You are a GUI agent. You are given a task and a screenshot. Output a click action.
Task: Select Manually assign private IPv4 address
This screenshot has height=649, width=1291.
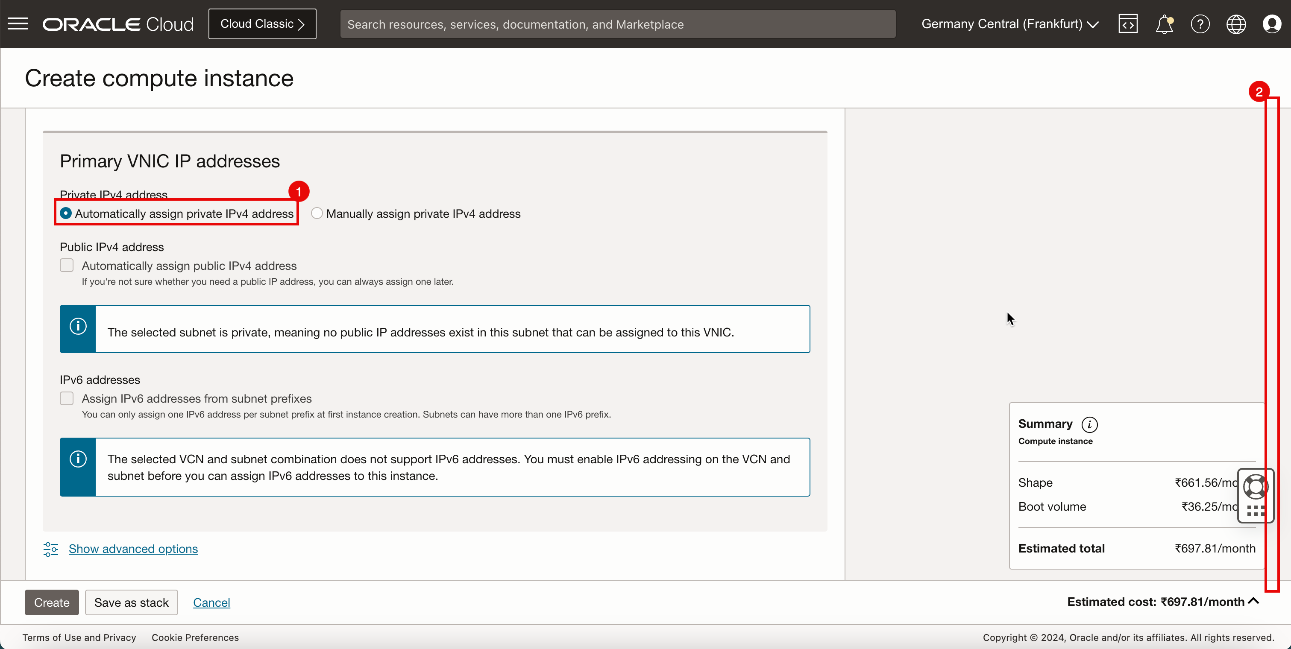[316, 213]
